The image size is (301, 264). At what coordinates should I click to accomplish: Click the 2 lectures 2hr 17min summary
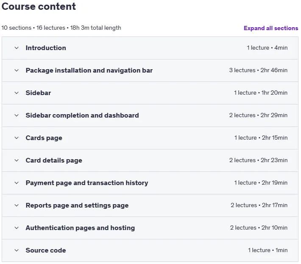[259, 205]
